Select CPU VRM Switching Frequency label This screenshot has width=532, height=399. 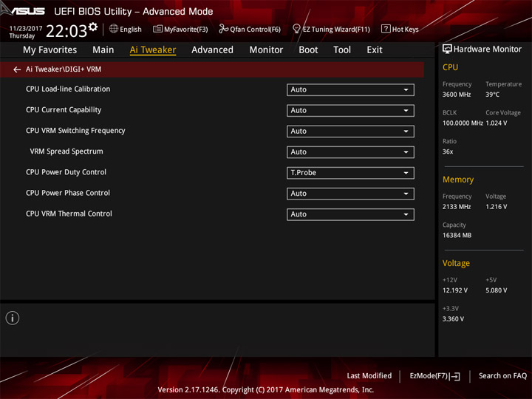coord(75,131)
